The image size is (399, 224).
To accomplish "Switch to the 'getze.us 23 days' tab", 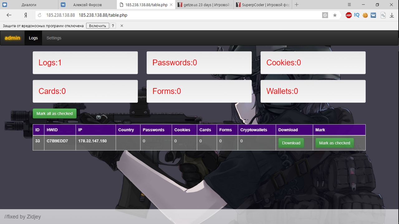I will pyautogui.click(x=205, y=5).
